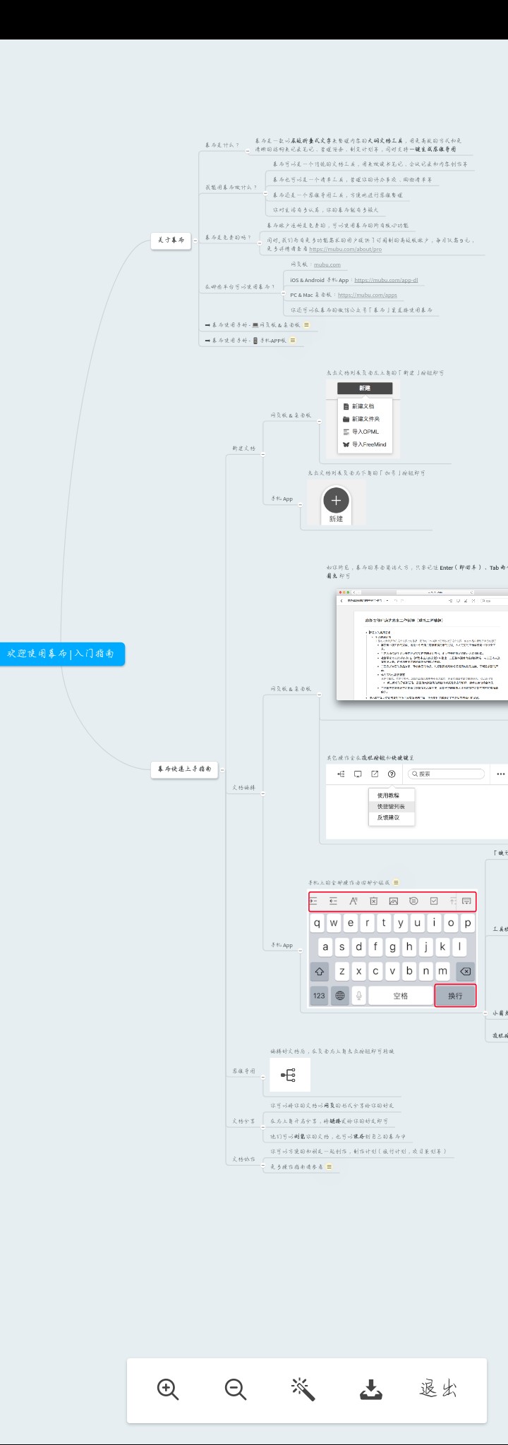508x1445 pixels.
Task: Open the https://mubu.com/about/pro link
Action: click(x=345, y=249)
